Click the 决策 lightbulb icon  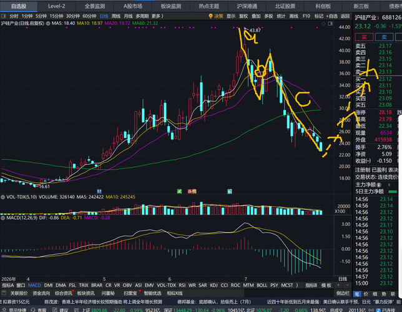pos(210,16)
